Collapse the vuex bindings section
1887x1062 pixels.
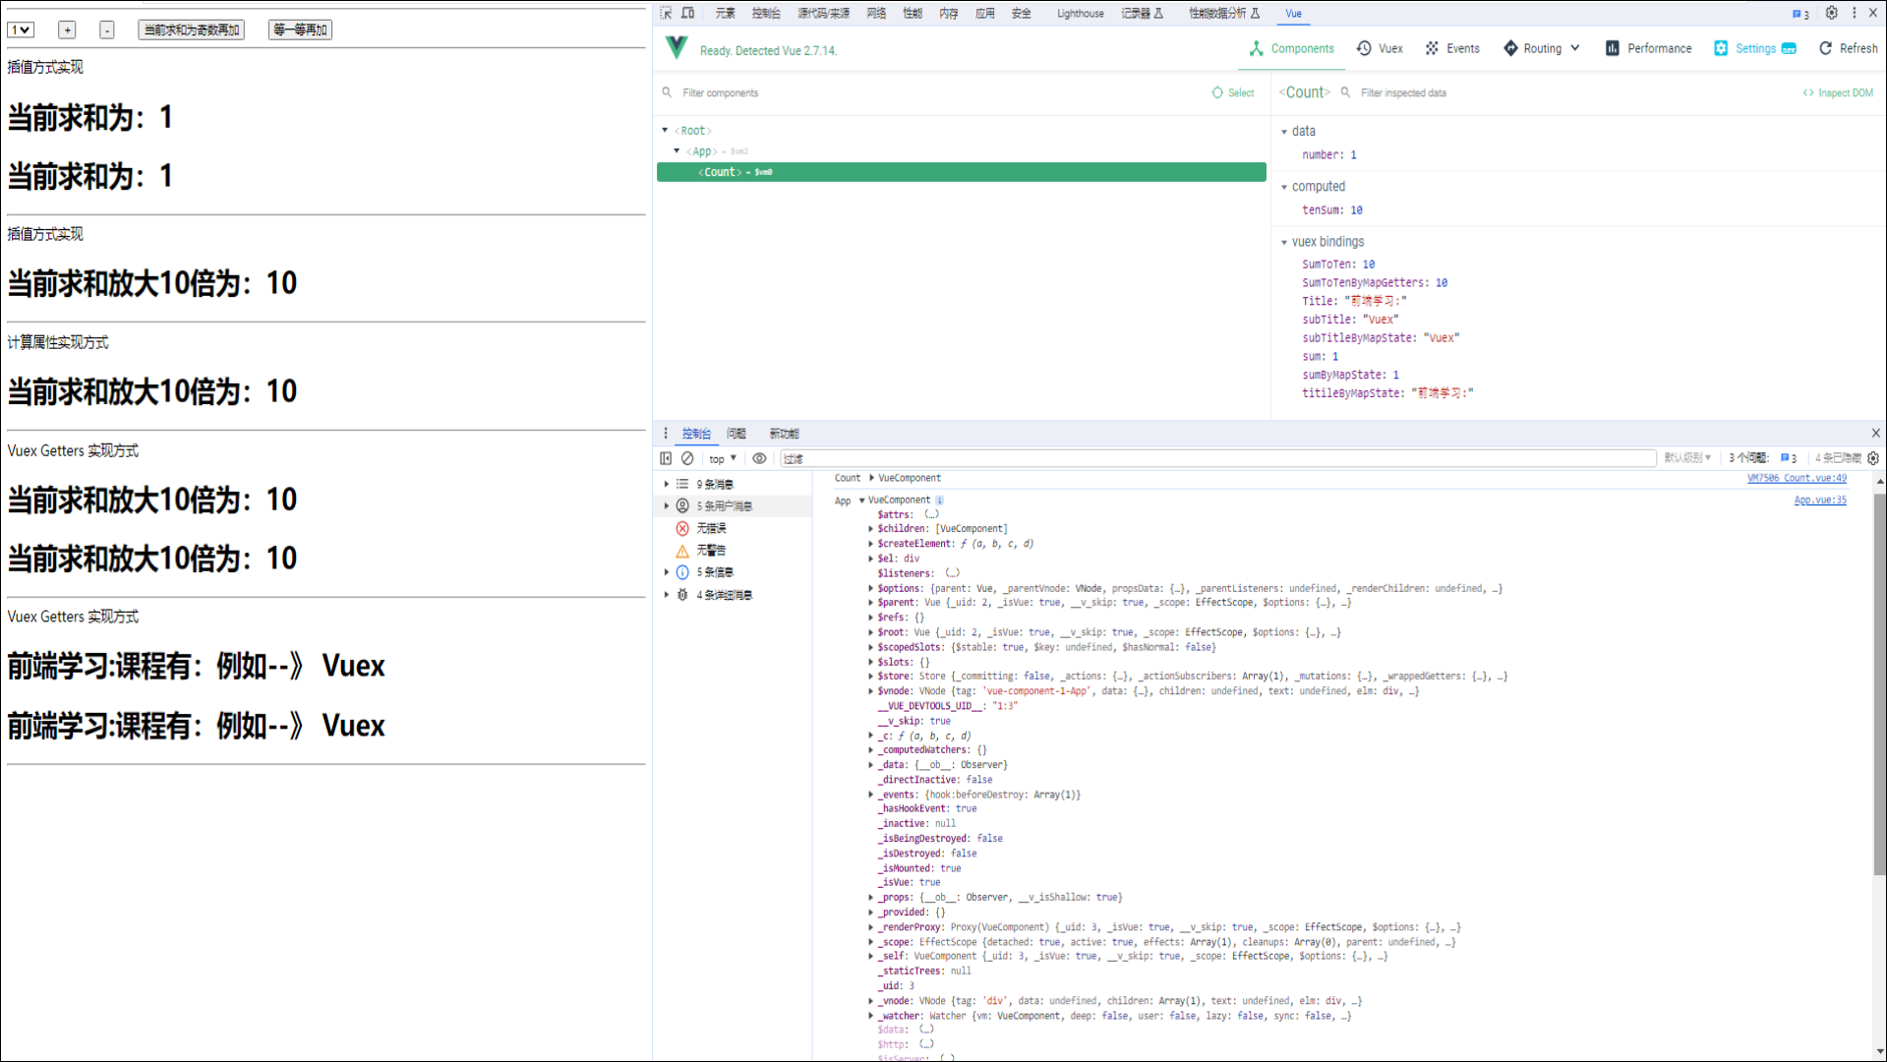point(1284,242)
